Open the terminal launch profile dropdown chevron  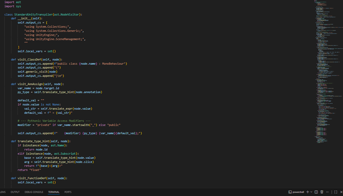311,192
